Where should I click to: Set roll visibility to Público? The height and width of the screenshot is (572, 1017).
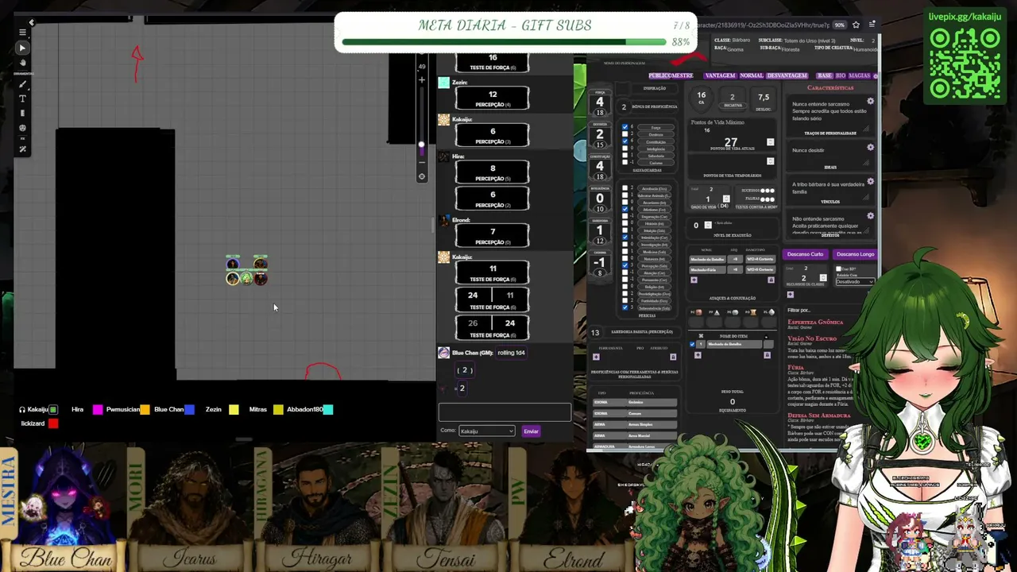(659, 76)
